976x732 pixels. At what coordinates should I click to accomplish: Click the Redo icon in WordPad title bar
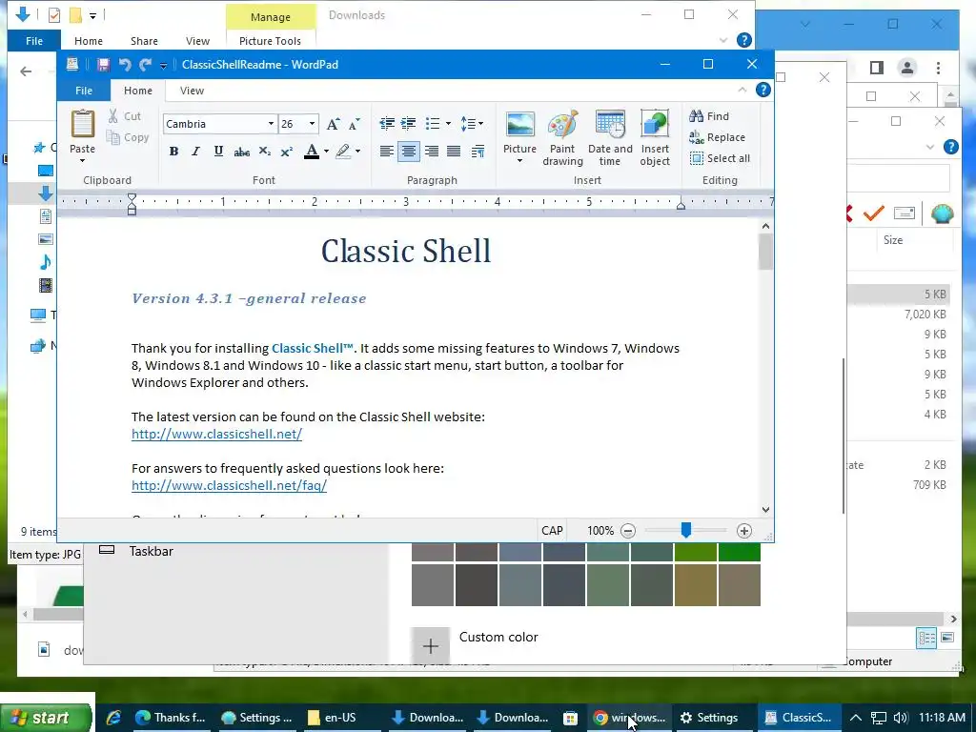click(x=146, y=65)
